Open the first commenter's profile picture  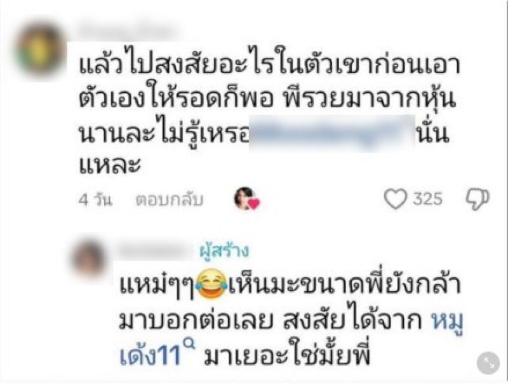pyautogui.click(x=41, y=50)
